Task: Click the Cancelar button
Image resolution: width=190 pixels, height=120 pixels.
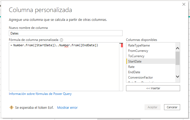Action: click(x=172, y=107)
